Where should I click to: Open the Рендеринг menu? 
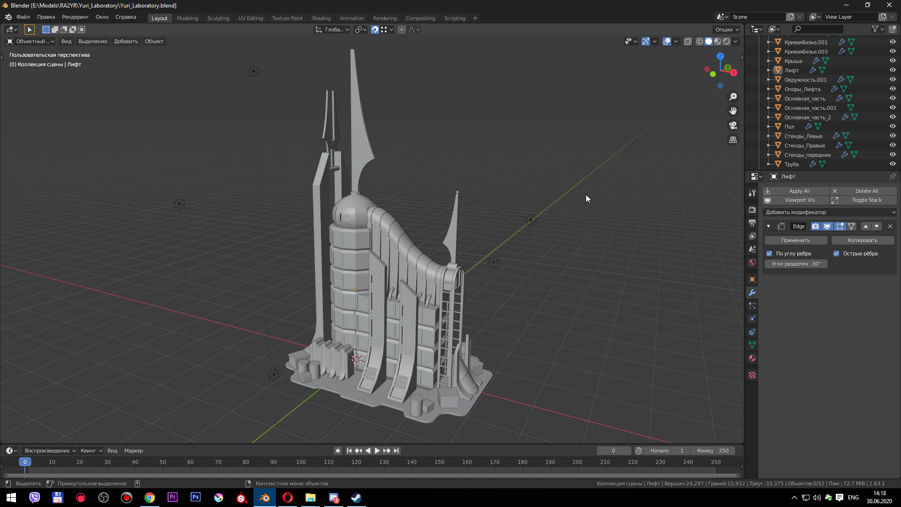[x=75, y=17]
